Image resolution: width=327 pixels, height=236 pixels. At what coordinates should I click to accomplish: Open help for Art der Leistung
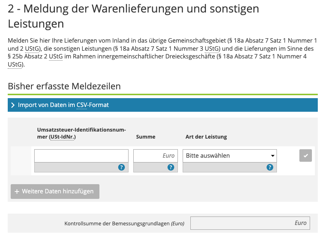[270, 167]
